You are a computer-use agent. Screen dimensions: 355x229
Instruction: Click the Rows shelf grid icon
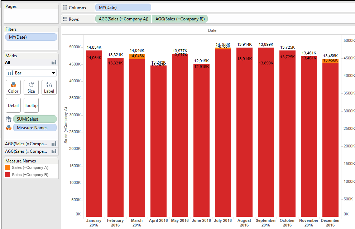[x=65, y=19]
